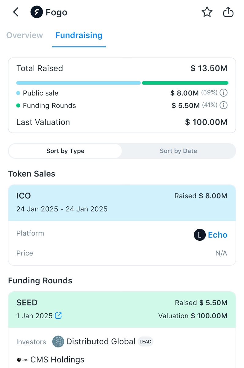Tap the green Funding Rounds bar segment
The height and width of the screenshot is (368, 244).
[185, 83]
